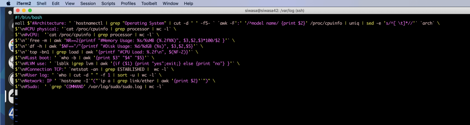Open the Scripts menu

[108, 3]
